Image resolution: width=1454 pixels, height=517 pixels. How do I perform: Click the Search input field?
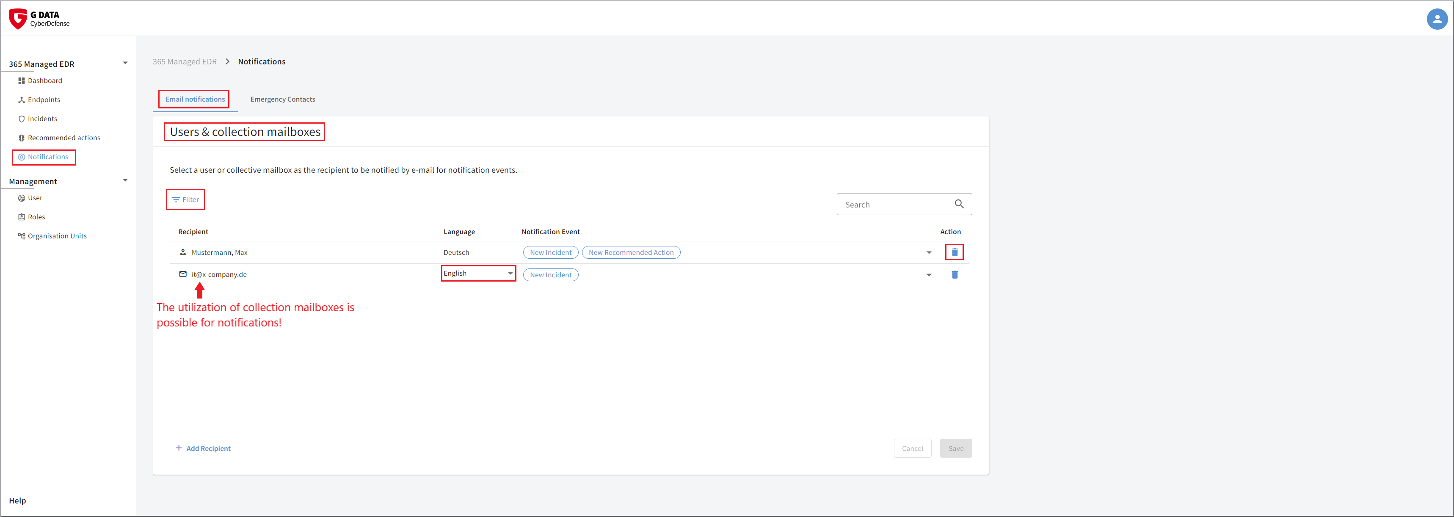[904, 205]
